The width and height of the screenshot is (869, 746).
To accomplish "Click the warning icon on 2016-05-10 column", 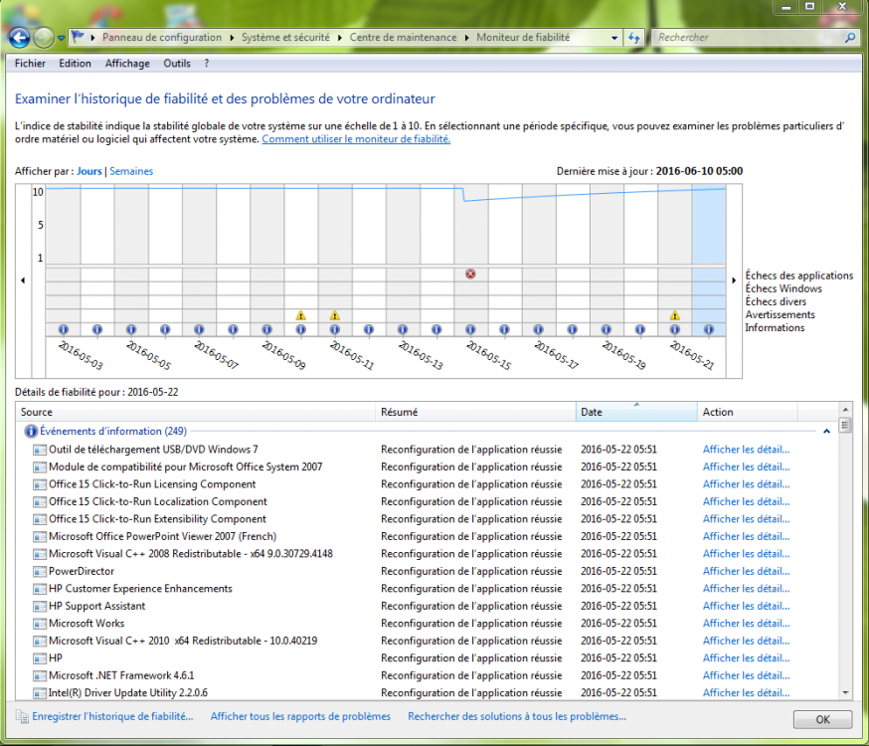I will click(x=301, y=315).
